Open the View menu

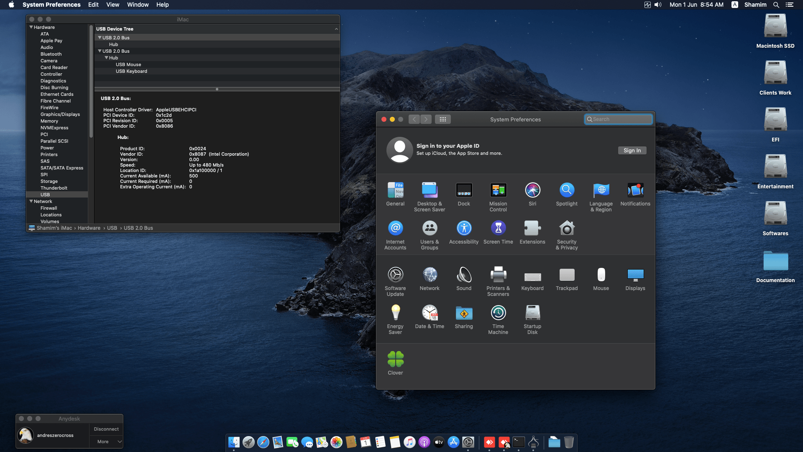113,5
